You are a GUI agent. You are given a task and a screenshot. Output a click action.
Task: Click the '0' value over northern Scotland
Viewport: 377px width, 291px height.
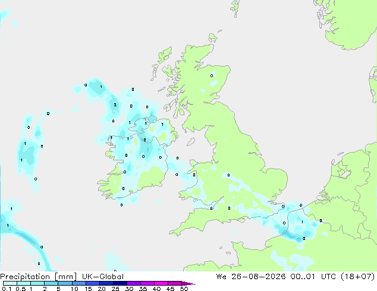[x=212, y=75]
